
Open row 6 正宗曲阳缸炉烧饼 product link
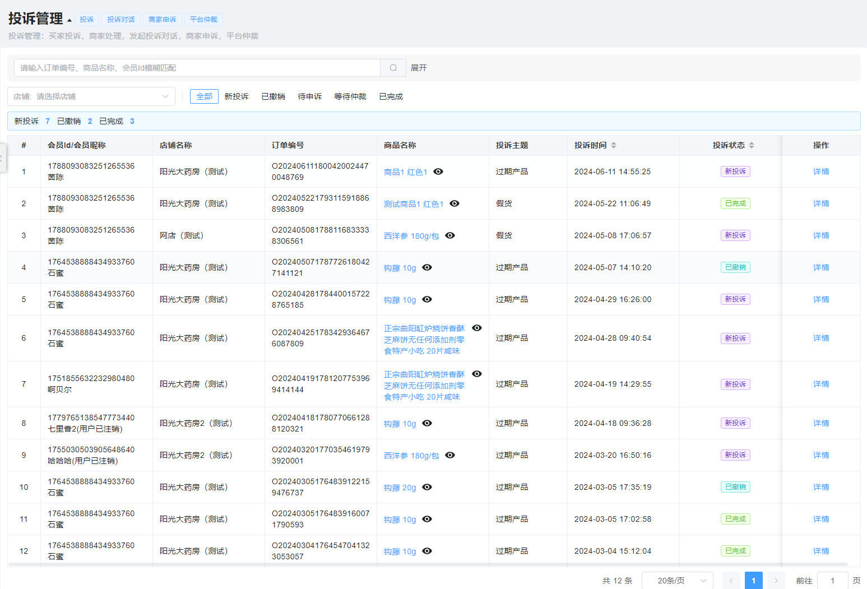(x=424, y=340)
